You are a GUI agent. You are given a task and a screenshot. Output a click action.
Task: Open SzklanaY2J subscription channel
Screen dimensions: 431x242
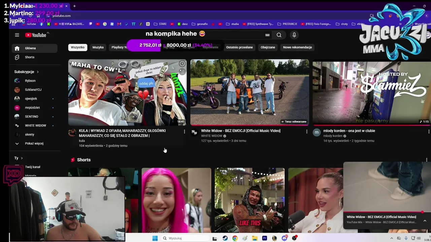pos(34,90)
